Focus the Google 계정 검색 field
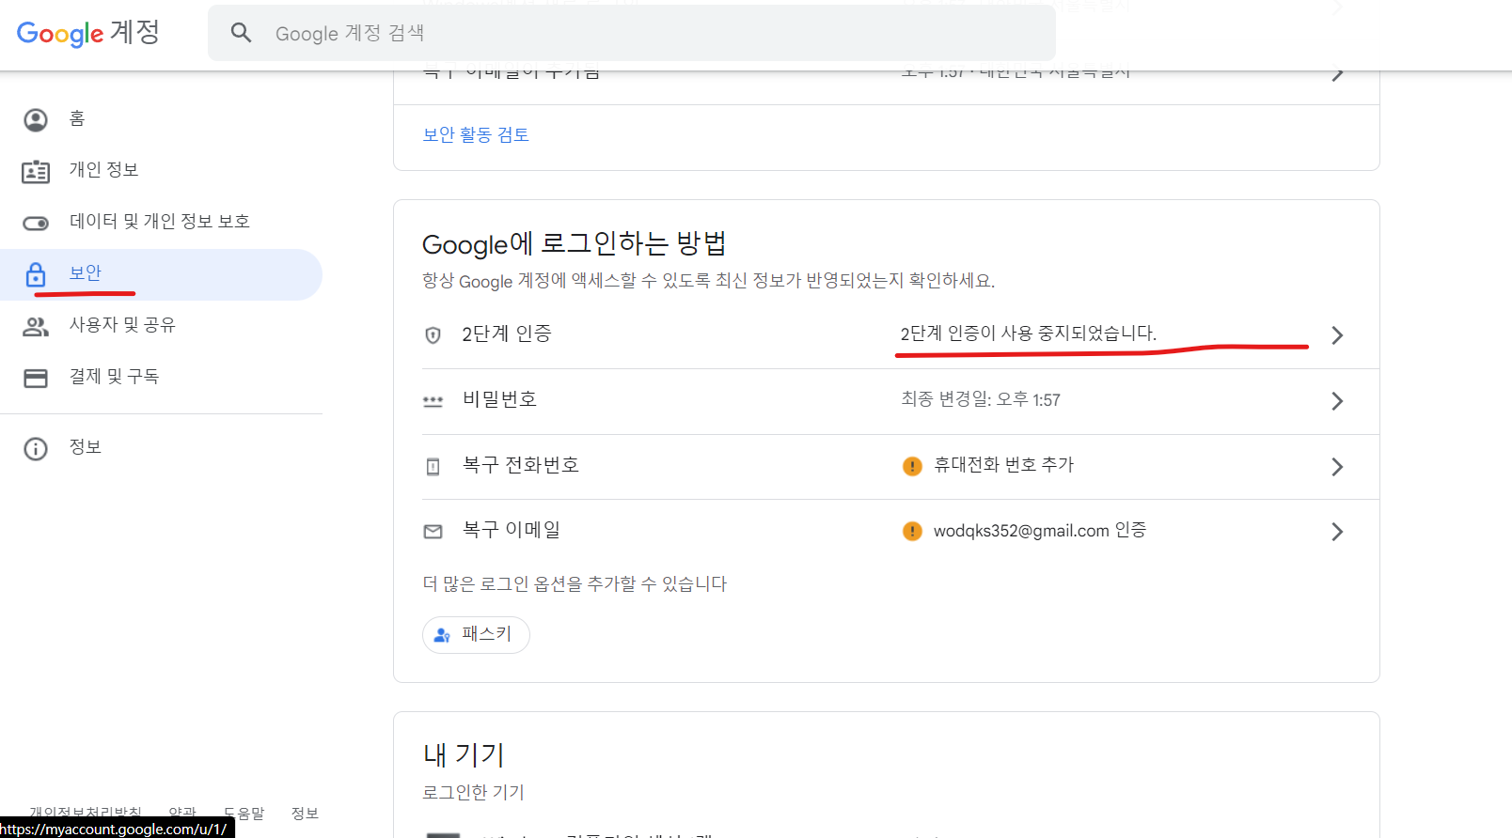The image size is (1512, 838). tap(632, 33)
